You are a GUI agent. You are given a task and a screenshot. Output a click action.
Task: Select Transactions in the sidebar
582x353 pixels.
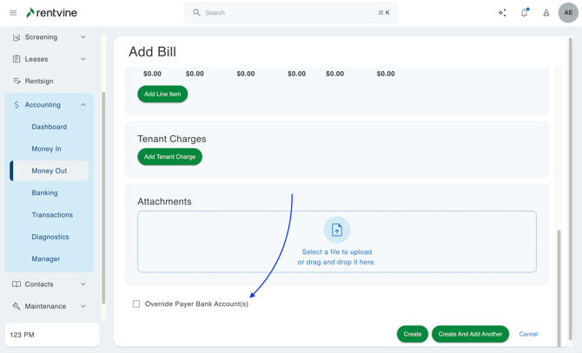coord(52,215)
